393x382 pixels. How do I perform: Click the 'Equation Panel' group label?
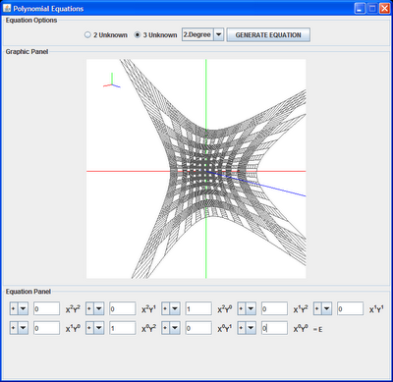[28, 292]
